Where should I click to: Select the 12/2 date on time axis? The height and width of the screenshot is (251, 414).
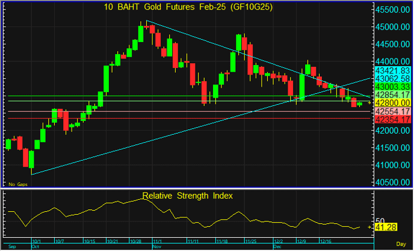tap(278, 241)
